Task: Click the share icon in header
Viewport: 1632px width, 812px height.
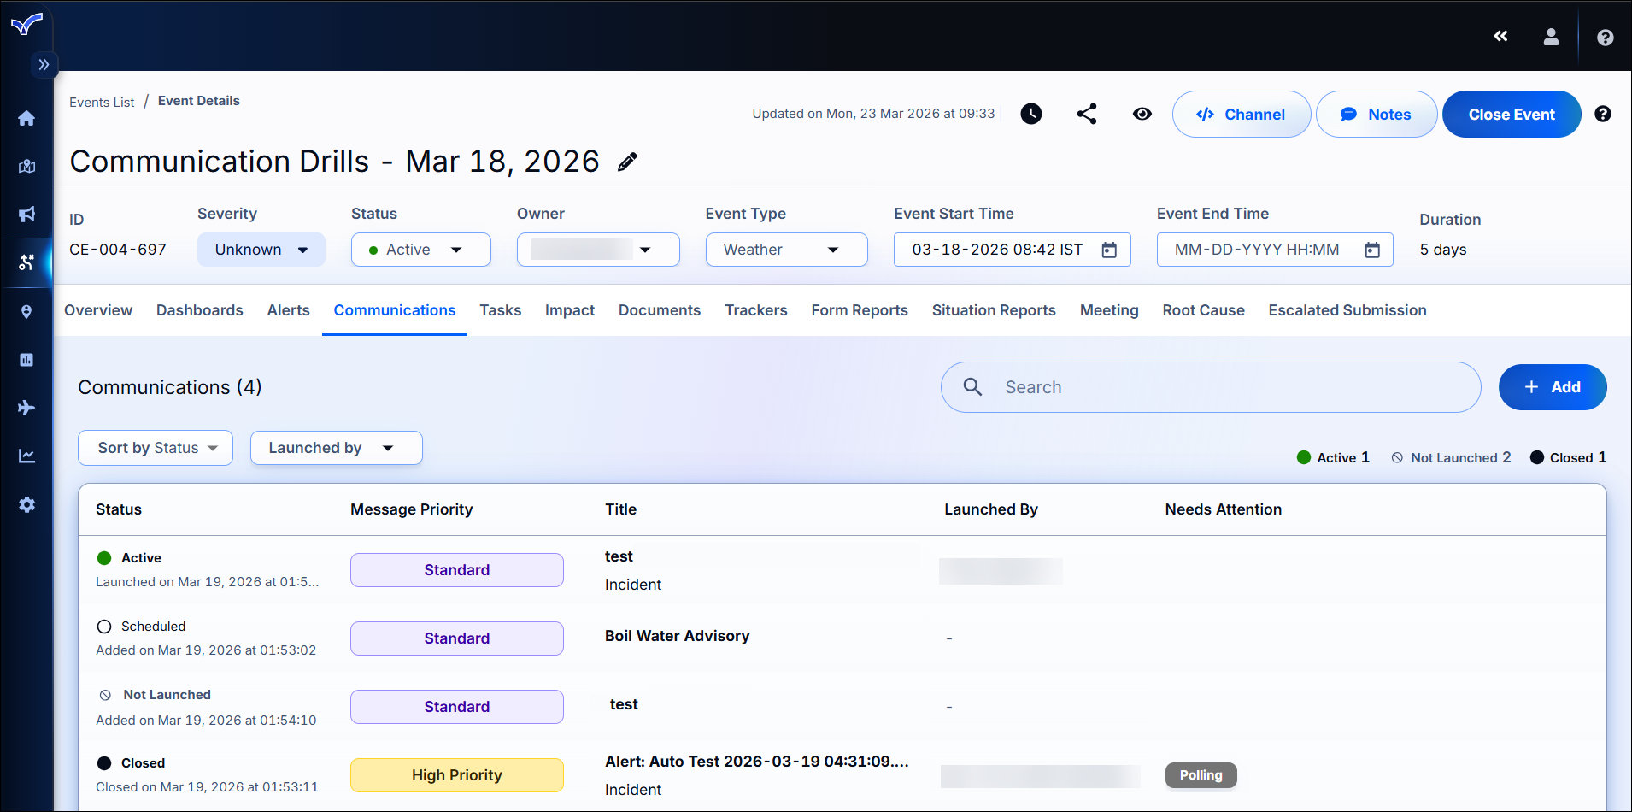Action: point(1087,114)
